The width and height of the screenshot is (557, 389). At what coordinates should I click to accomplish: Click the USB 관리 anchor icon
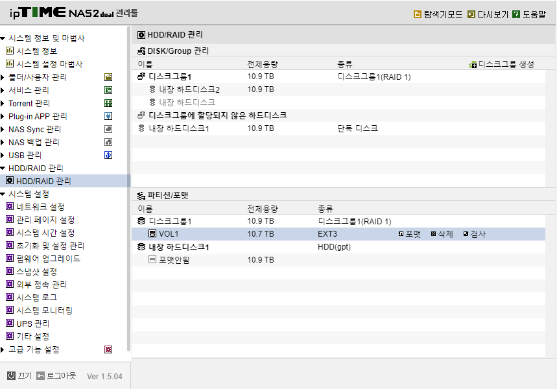point(108,155)
